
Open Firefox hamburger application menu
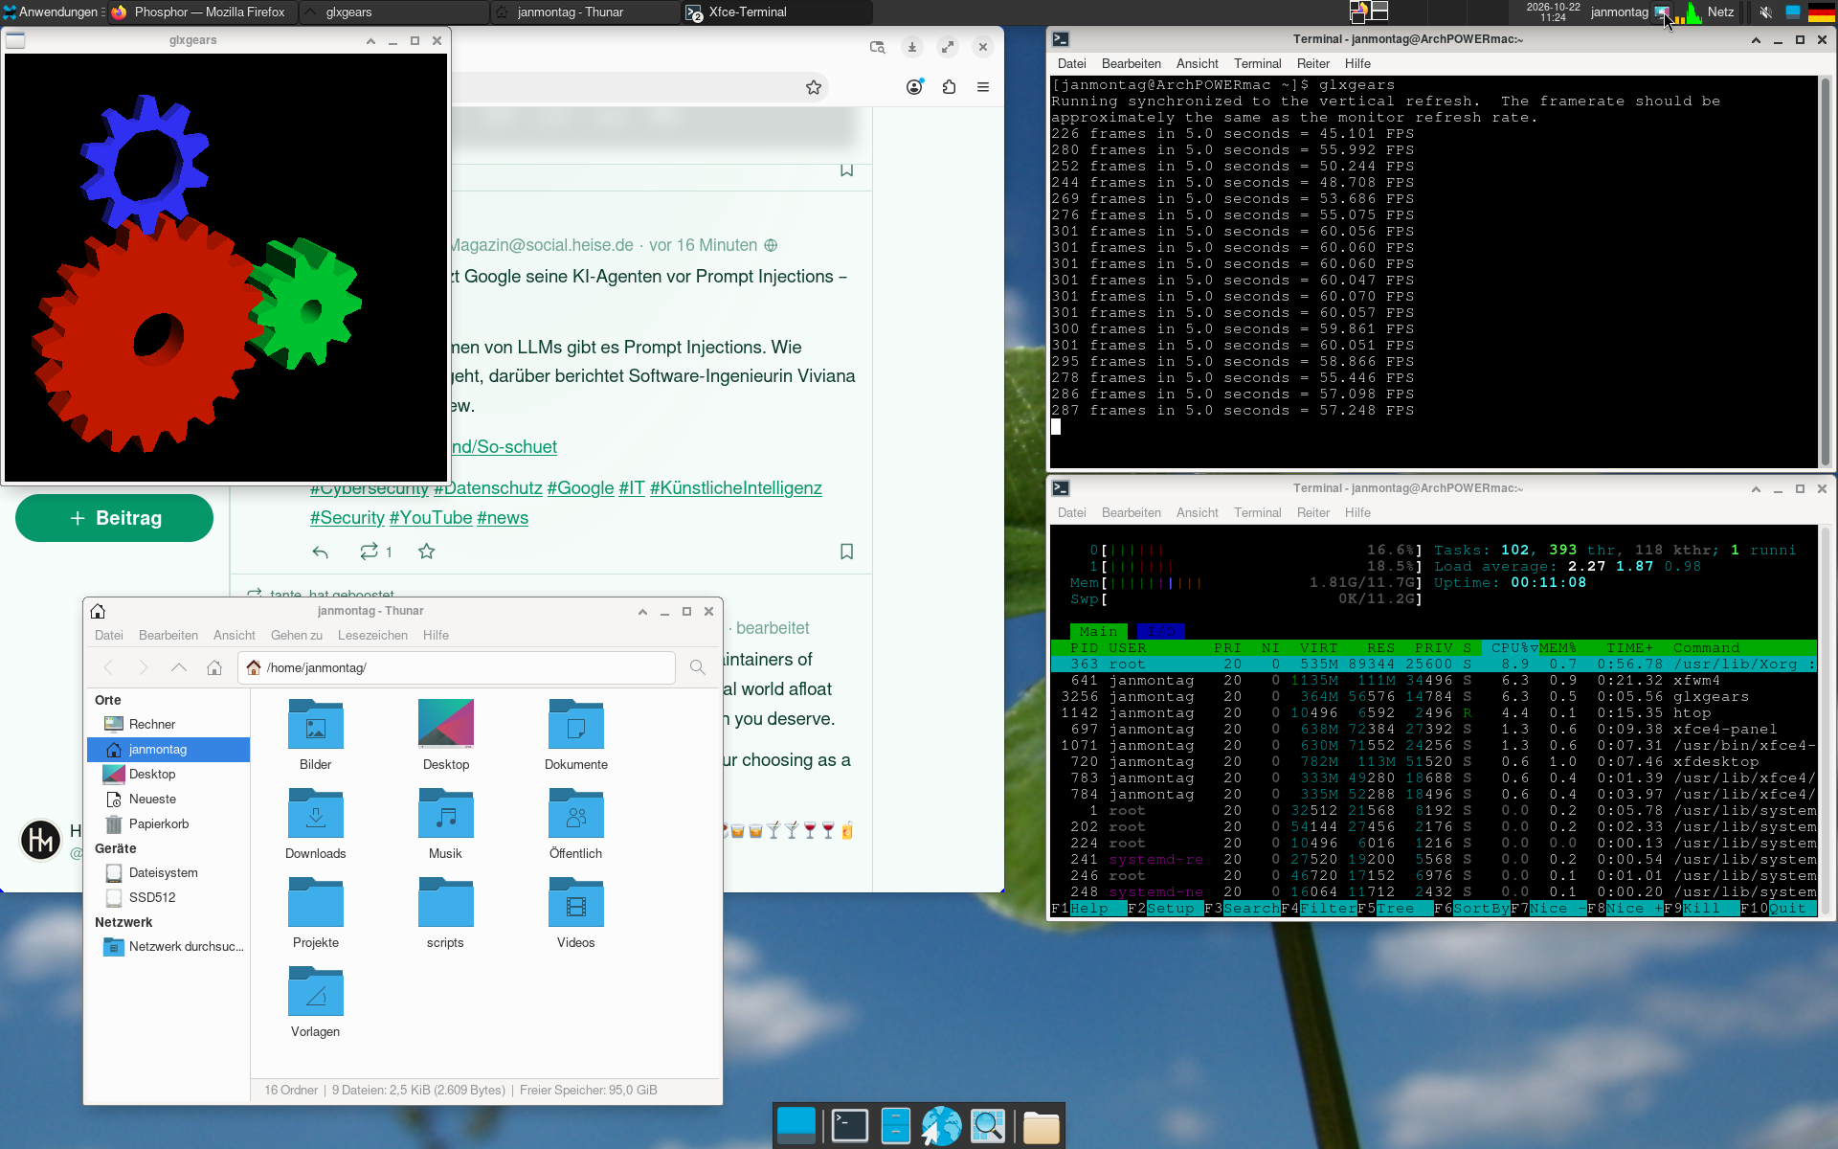983,87
